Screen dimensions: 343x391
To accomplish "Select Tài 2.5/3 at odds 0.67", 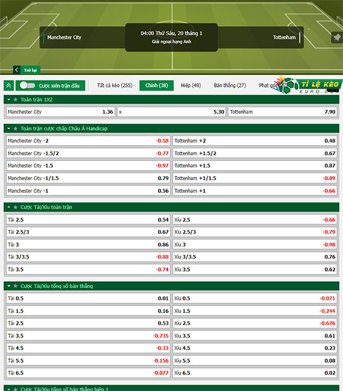I will [88, 232].
